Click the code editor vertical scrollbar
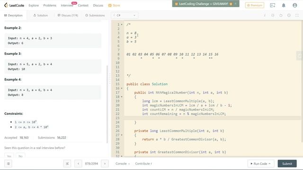The image size is (303, 170). pyautogui.click(x=302, y=81)
